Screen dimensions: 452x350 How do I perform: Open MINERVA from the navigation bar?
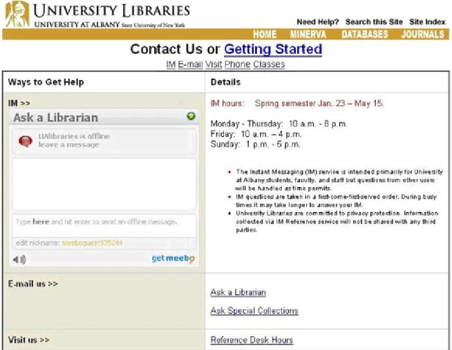(x=308, y=35)
